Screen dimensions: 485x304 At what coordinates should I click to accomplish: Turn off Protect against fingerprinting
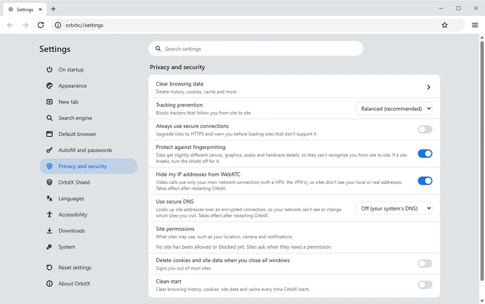coord(425,154)
